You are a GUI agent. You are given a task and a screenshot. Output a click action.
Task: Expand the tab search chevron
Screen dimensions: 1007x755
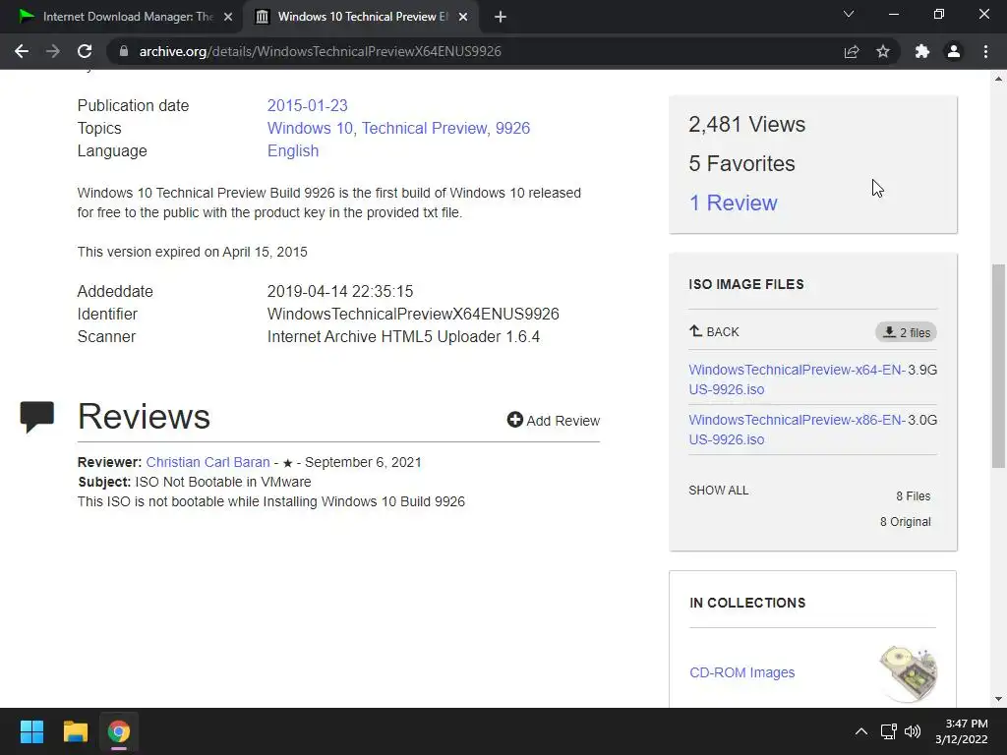(x=849, y=14)
